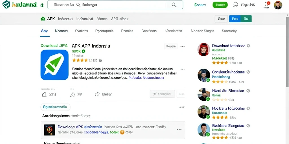Open the Convlanelmingoenea sidebar link
The image size is (289, 144).
[x=228, y=72]
